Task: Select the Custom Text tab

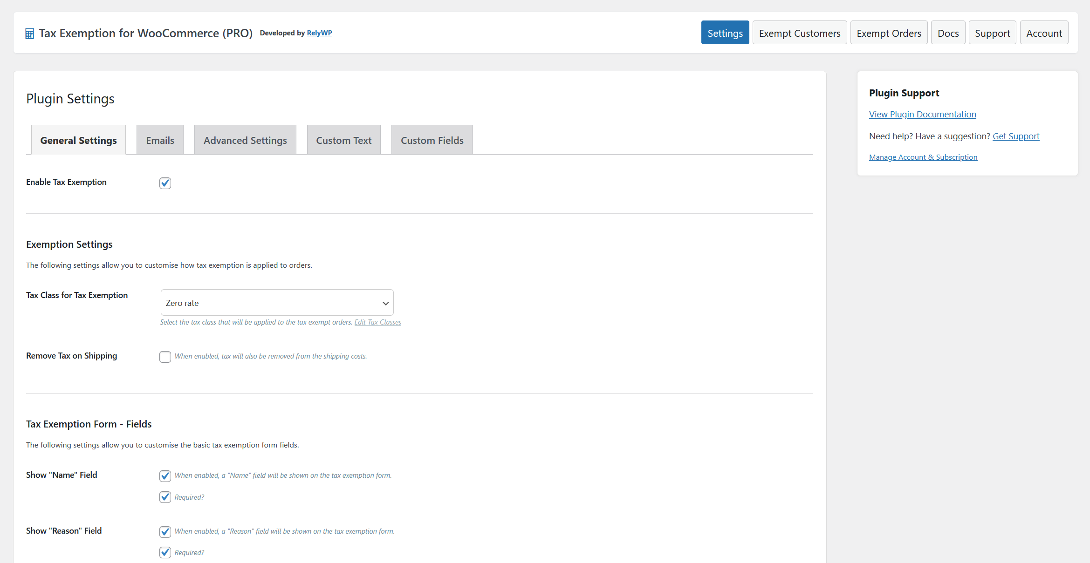Action: (x=343, y=140)
